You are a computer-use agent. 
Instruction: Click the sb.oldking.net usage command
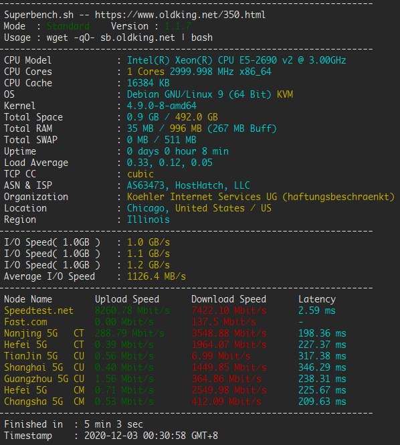pyautogui.click(x=138, y=37)
